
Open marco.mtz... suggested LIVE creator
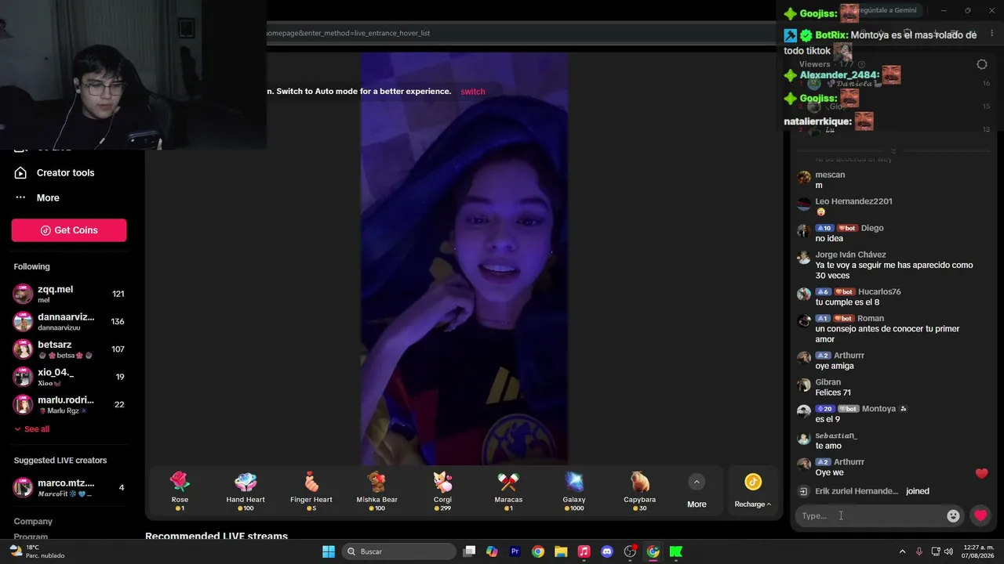click(69, 488)
